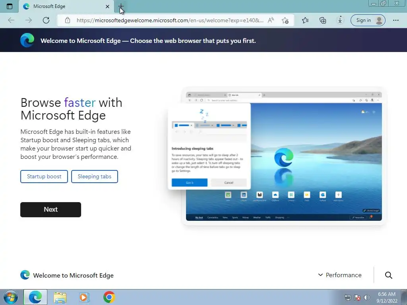Launch Google Chrome from taskbar

[x=109, y=297]
